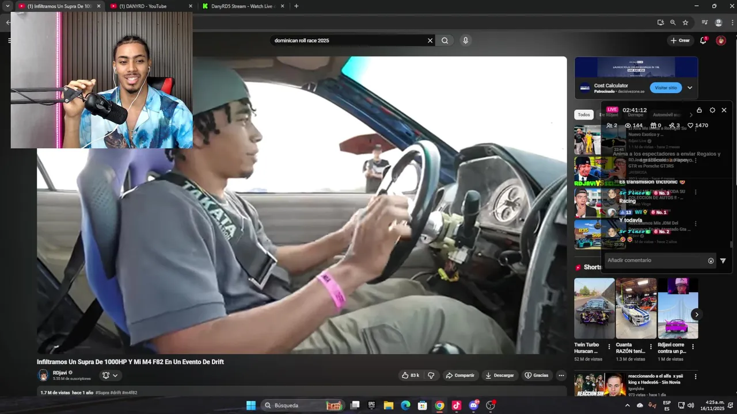Viewport: 737px width, 414px height.
Task: Open Microsoft Edge from taskbar
Action: (x=405, y=405)
